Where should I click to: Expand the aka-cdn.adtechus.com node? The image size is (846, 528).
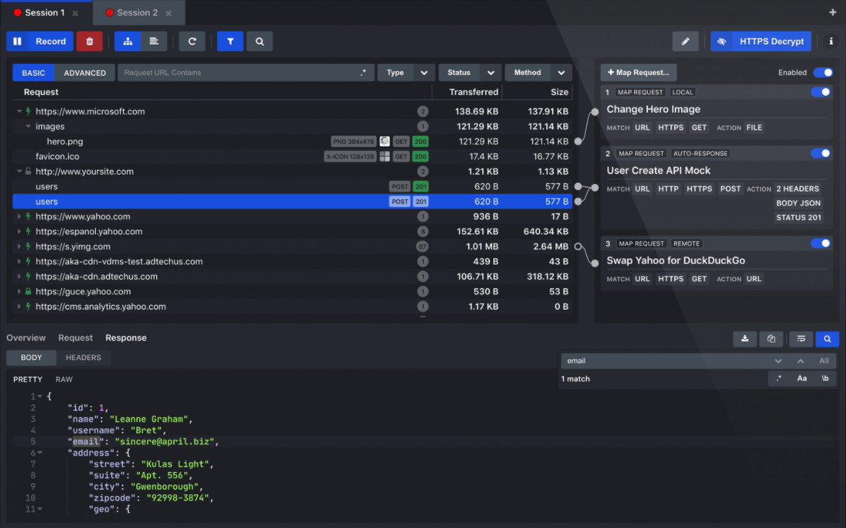[x=19, y=276]
